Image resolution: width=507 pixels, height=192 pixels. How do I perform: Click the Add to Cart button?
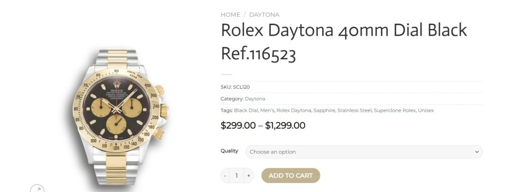[291, 176]
